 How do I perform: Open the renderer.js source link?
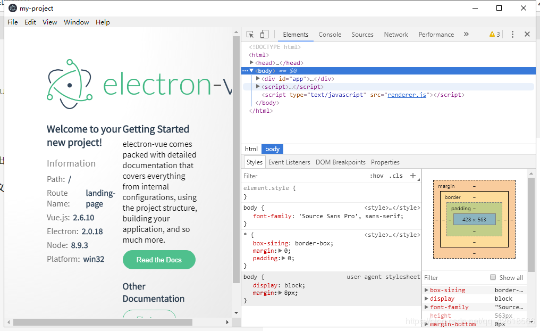tap(407, 95)
